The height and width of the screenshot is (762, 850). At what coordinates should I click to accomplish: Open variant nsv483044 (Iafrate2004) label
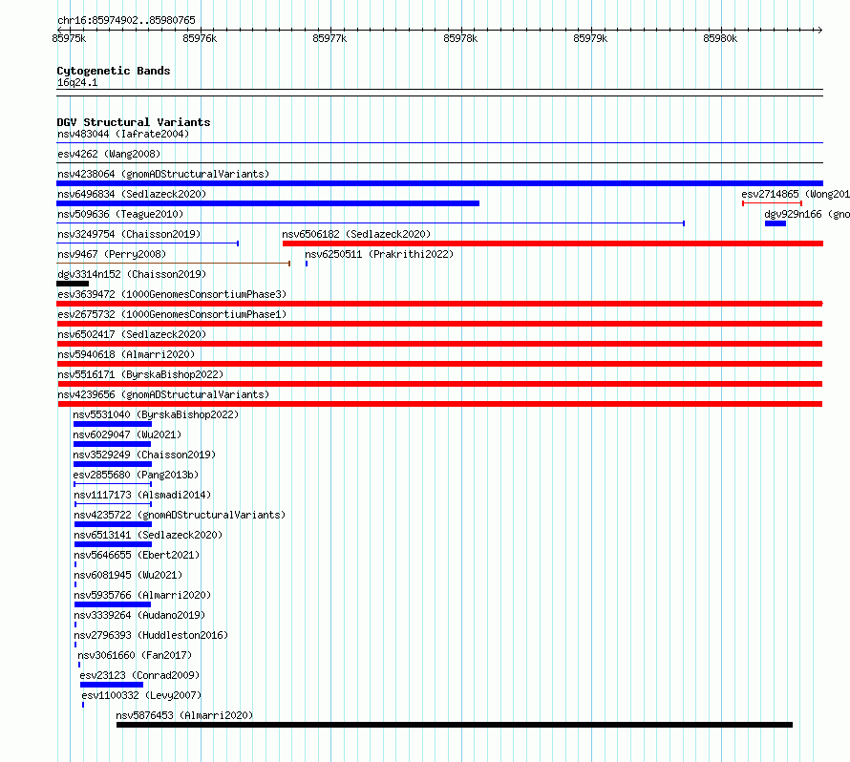pos(123,134)
